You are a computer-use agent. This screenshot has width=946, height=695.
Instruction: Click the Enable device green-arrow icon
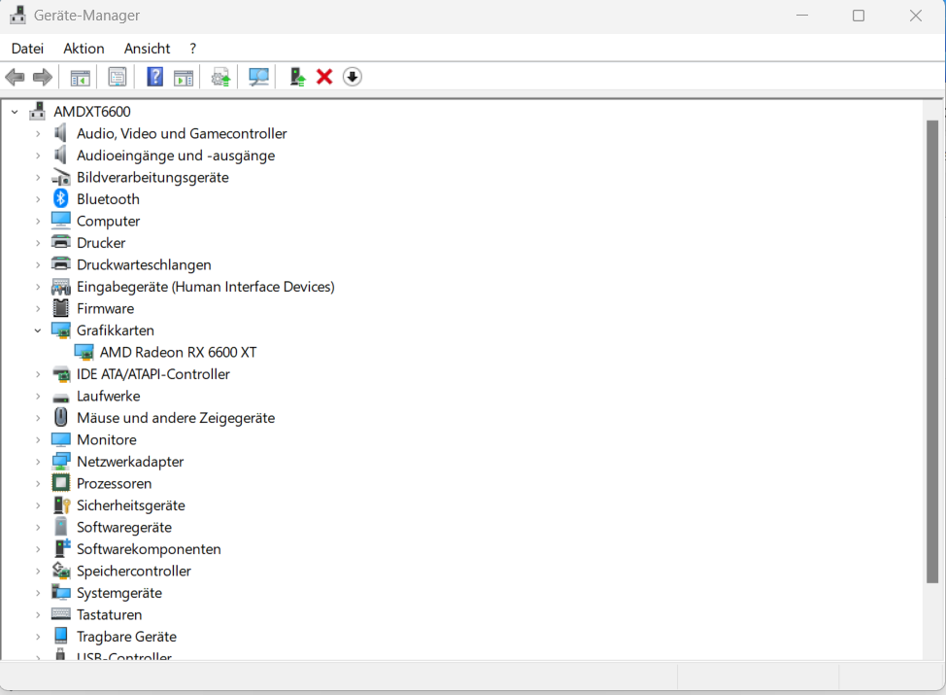[x=297, y=78]
